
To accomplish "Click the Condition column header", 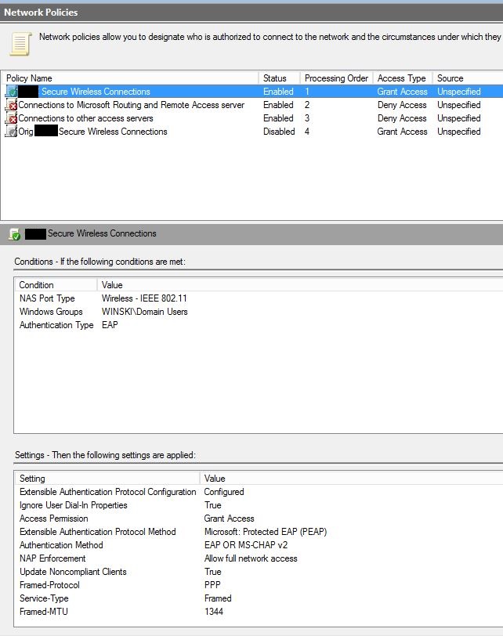I will point(56,285).
